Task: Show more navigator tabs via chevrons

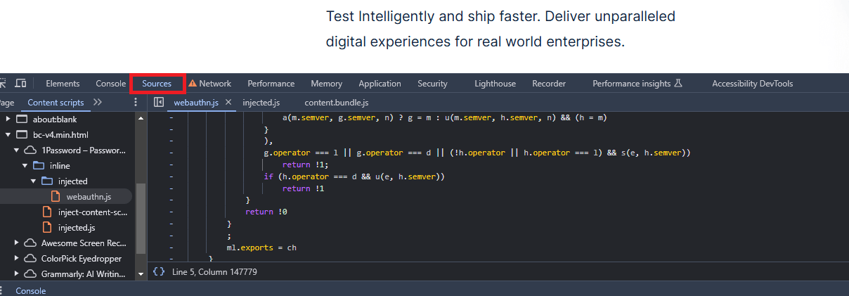Action: point(97,103)
